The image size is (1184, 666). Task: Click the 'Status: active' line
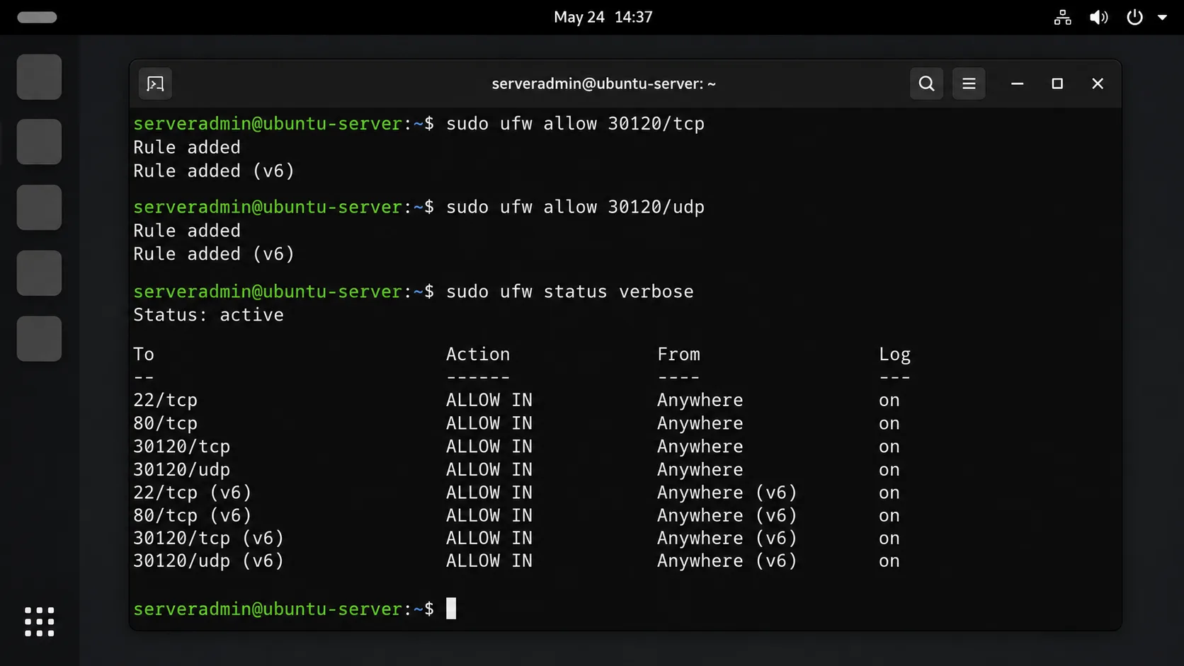pos(208,315)
